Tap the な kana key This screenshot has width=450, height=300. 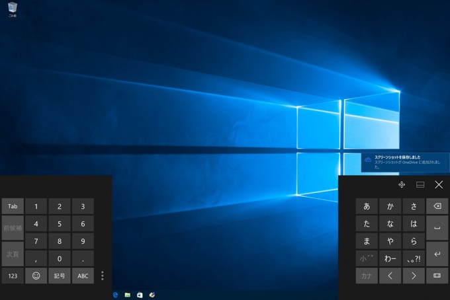click(390, 224)
